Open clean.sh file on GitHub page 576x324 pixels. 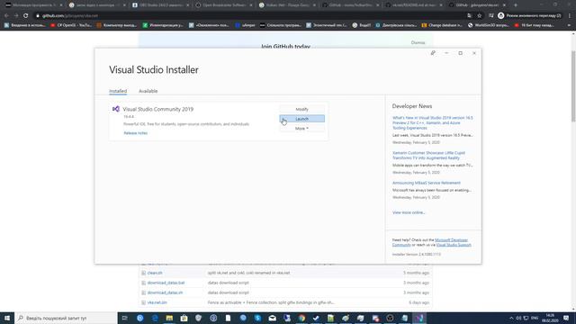(x=155, y=273)
